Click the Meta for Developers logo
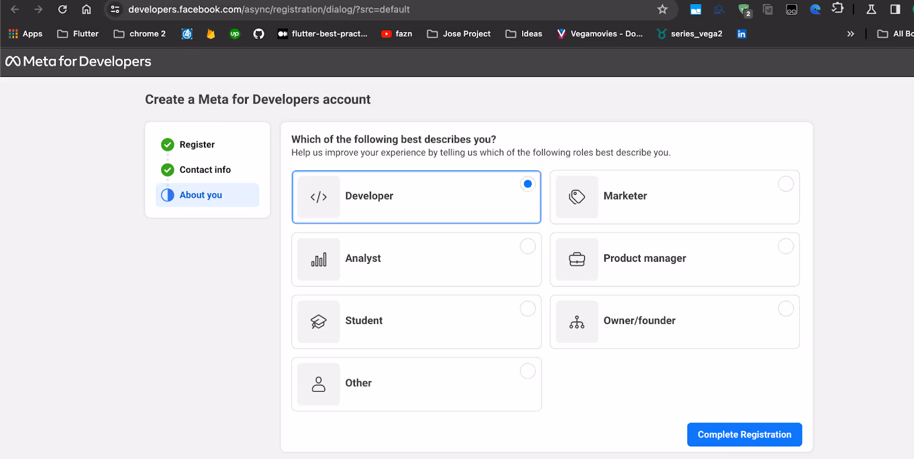 click(x=78, y=62)
